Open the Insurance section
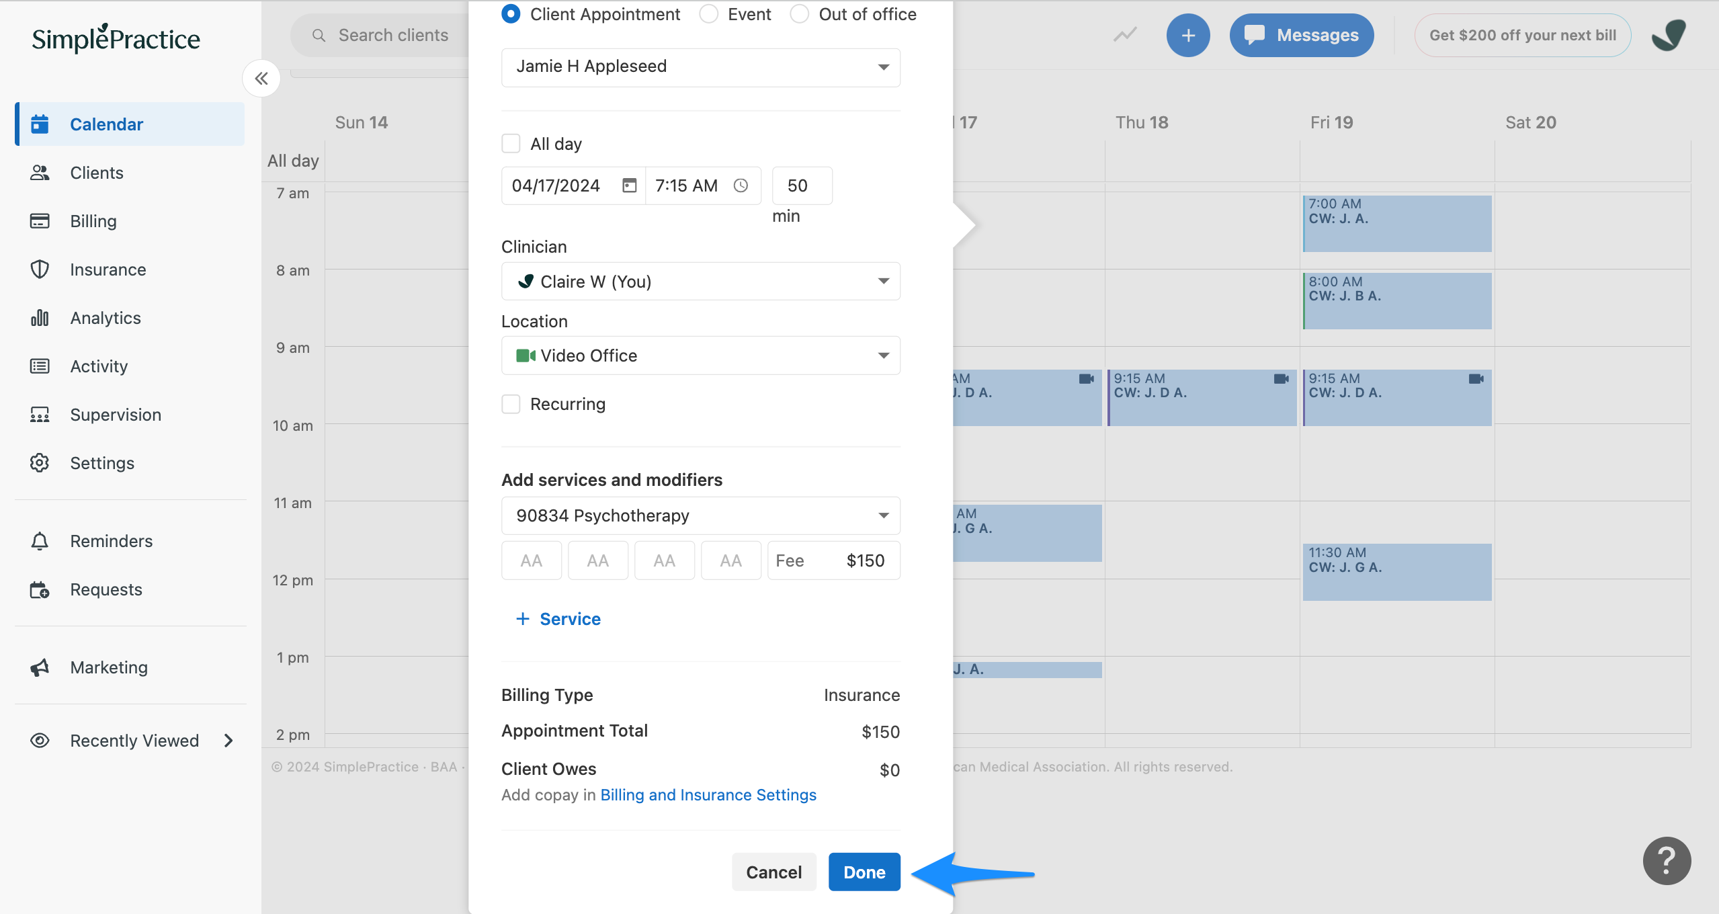This screenshot has height=914, width=1719. 108,269
